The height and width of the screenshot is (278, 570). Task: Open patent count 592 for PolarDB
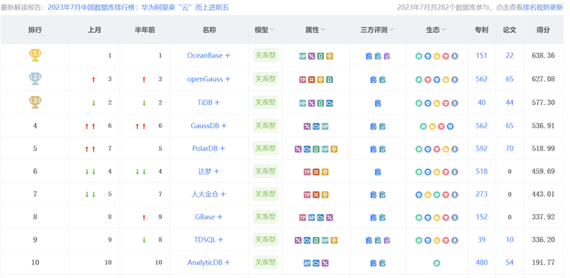point(481,148)
